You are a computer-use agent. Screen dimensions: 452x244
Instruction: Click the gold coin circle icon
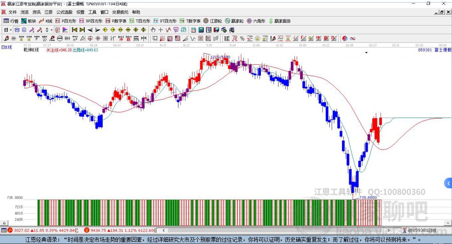click(257, 39)
